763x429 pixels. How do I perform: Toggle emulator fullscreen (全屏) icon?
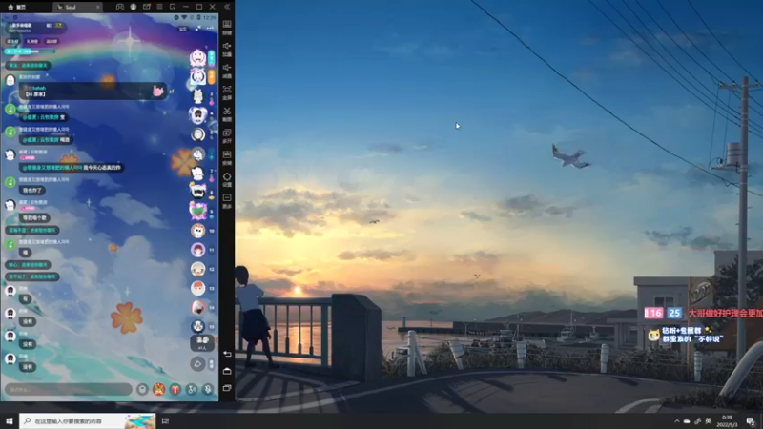(x=227, y=92)
